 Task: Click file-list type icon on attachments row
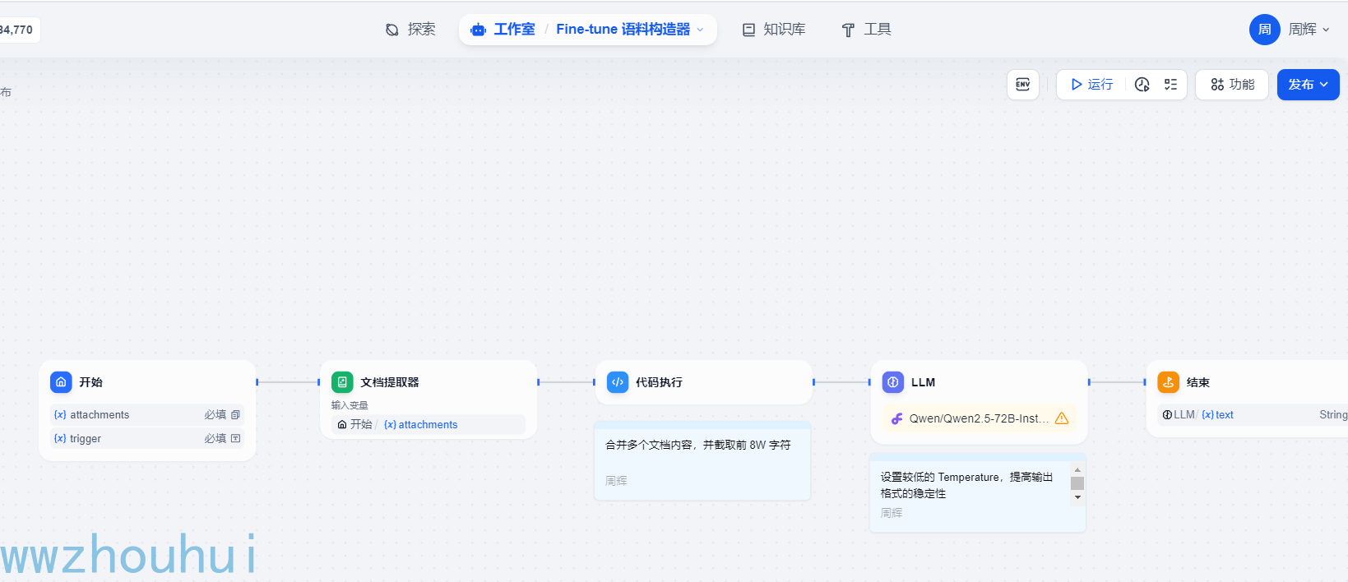[x=235, y=415]
